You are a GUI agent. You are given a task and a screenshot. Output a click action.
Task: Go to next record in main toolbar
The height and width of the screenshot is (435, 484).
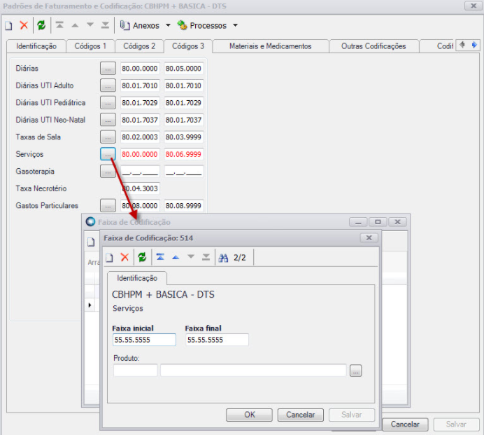90,25
